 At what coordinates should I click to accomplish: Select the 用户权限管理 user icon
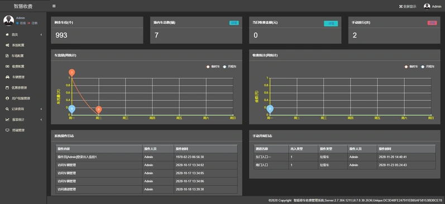pyautogui.click(x=7, y=98)
